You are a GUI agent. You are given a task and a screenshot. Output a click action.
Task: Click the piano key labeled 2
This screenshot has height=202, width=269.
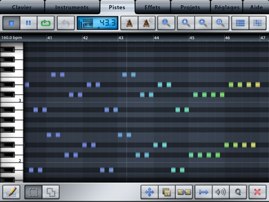[12, 160]
